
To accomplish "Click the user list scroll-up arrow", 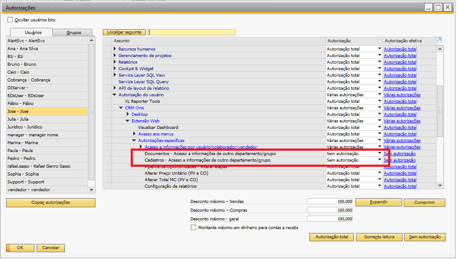I will (x=91, y=40).
